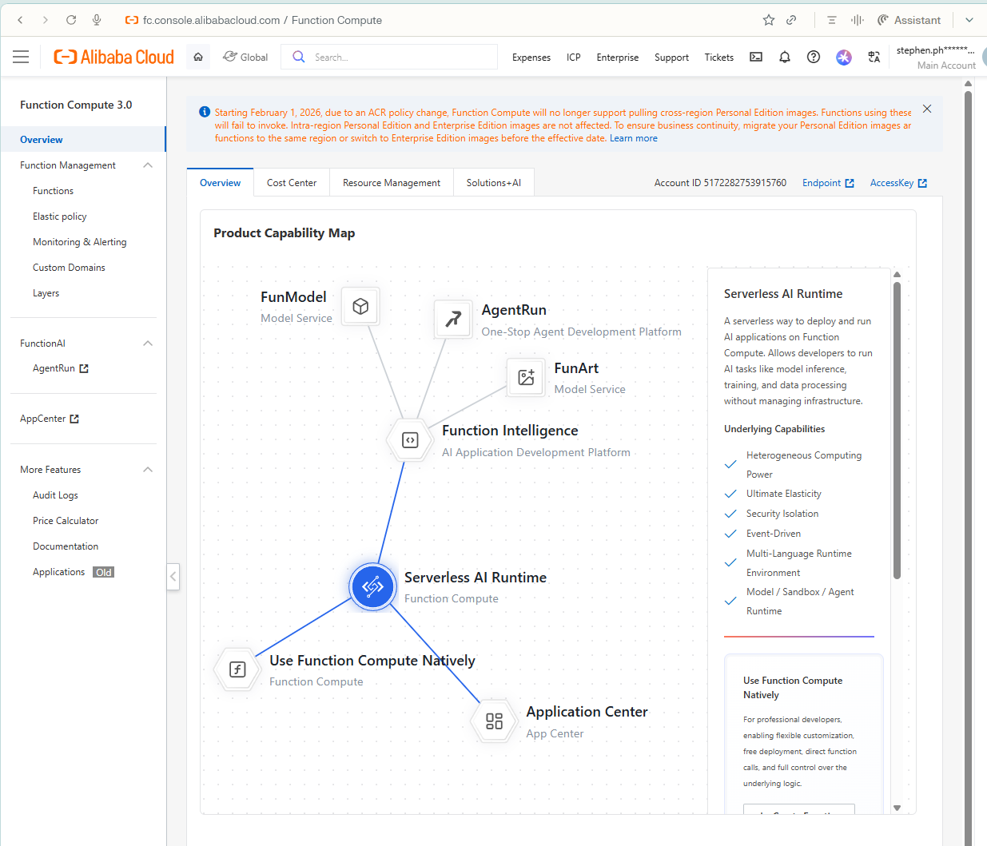
Task: Collapse the More Features section
Action: pyautogui.click(x=148, y=470)
